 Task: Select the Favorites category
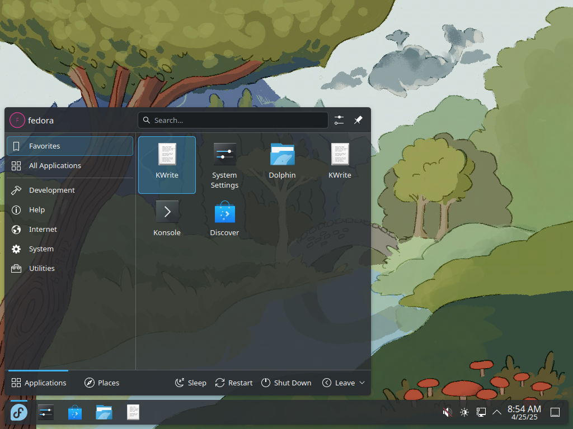click(x=70, y=146)
